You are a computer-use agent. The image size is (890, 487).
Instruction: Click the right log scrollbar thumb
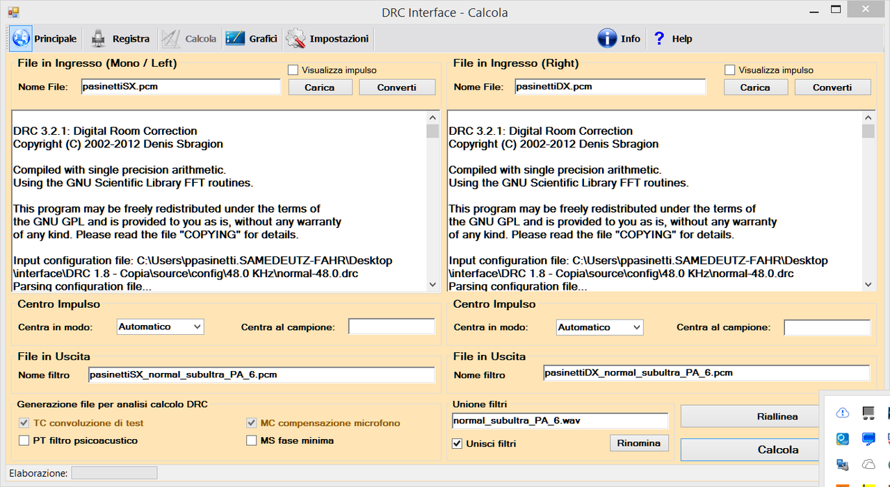click(868, 131)
